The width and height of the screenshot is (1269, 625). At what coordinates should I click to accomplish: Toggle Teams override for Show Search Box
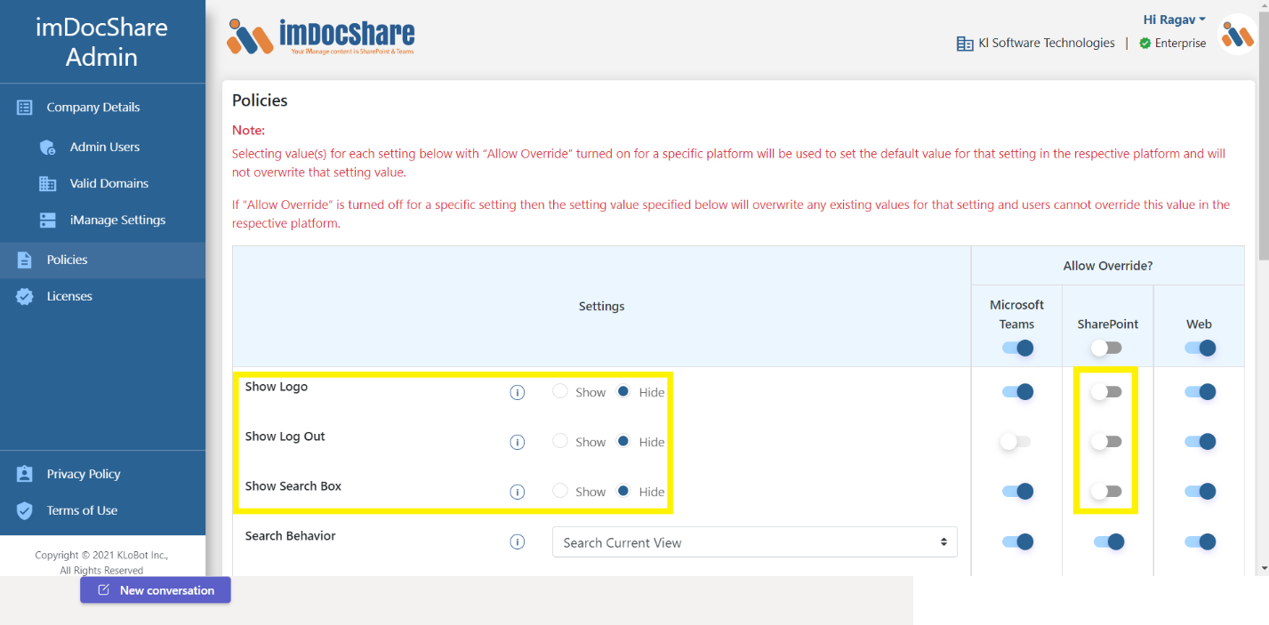[1017, 492]
